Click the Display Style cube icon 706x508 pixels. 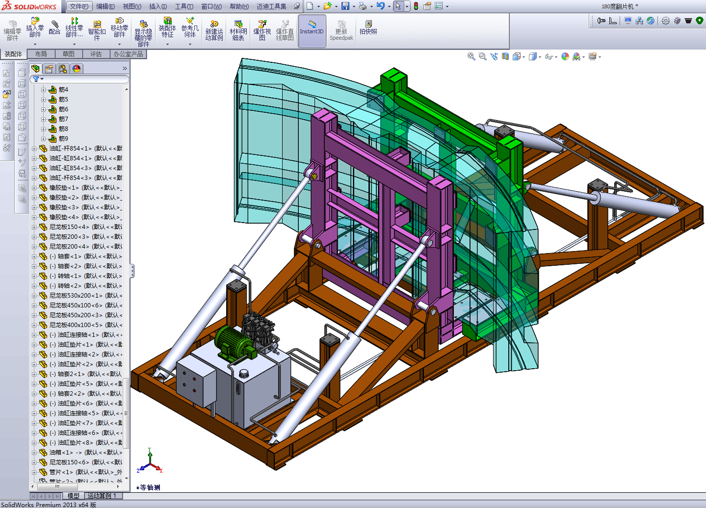pos(532,56)
